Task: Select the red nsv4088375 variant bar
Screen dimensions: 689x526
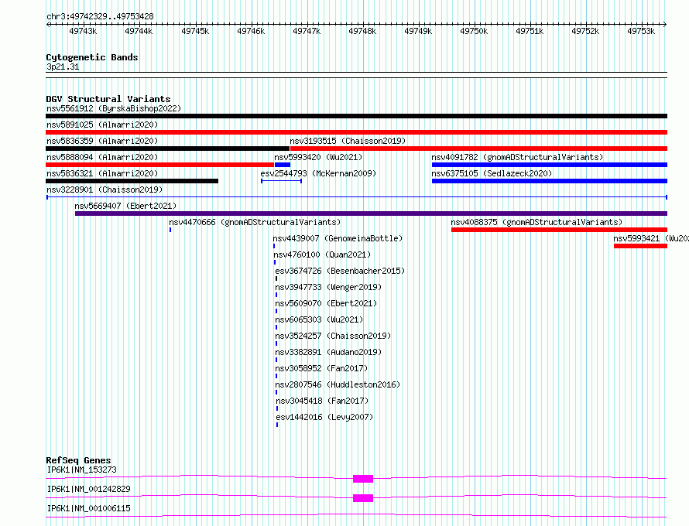Action: (x=560, y=230)
